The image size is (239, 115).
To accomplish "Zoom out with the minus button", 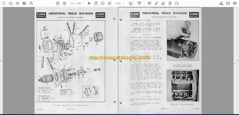I will click(x=103, y=3).
